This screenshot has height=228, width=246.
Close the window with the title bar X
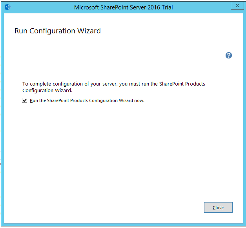[237, 5]
